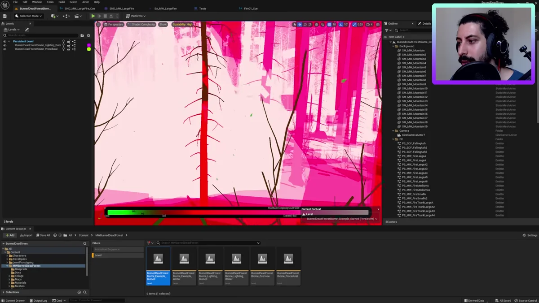Click Save All in Content Browser

(x=43, y=235)
